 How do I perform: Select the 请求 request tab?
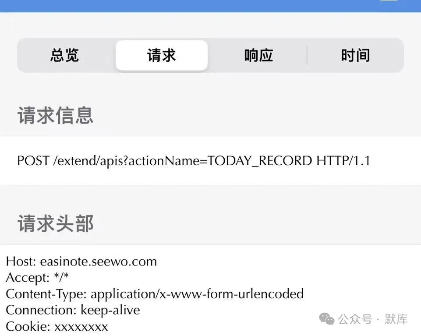[162, 55]
